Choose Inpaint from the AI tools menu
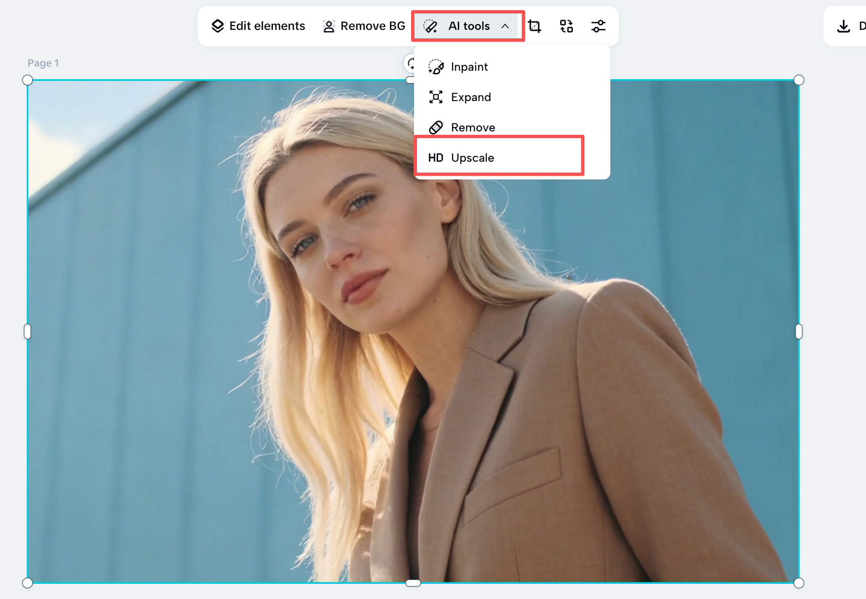The image size is (866, 599). (469, 67)
